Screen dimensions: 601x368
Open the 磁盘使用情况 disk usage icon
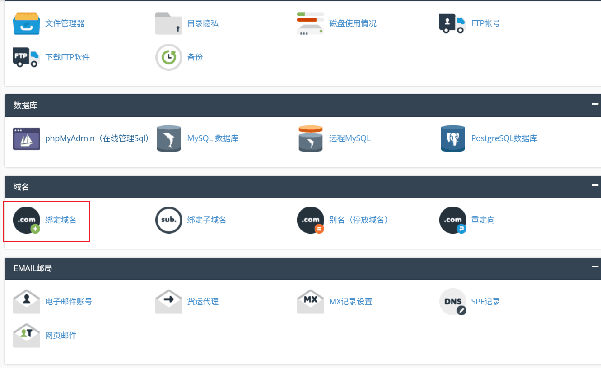coord(311,23)
